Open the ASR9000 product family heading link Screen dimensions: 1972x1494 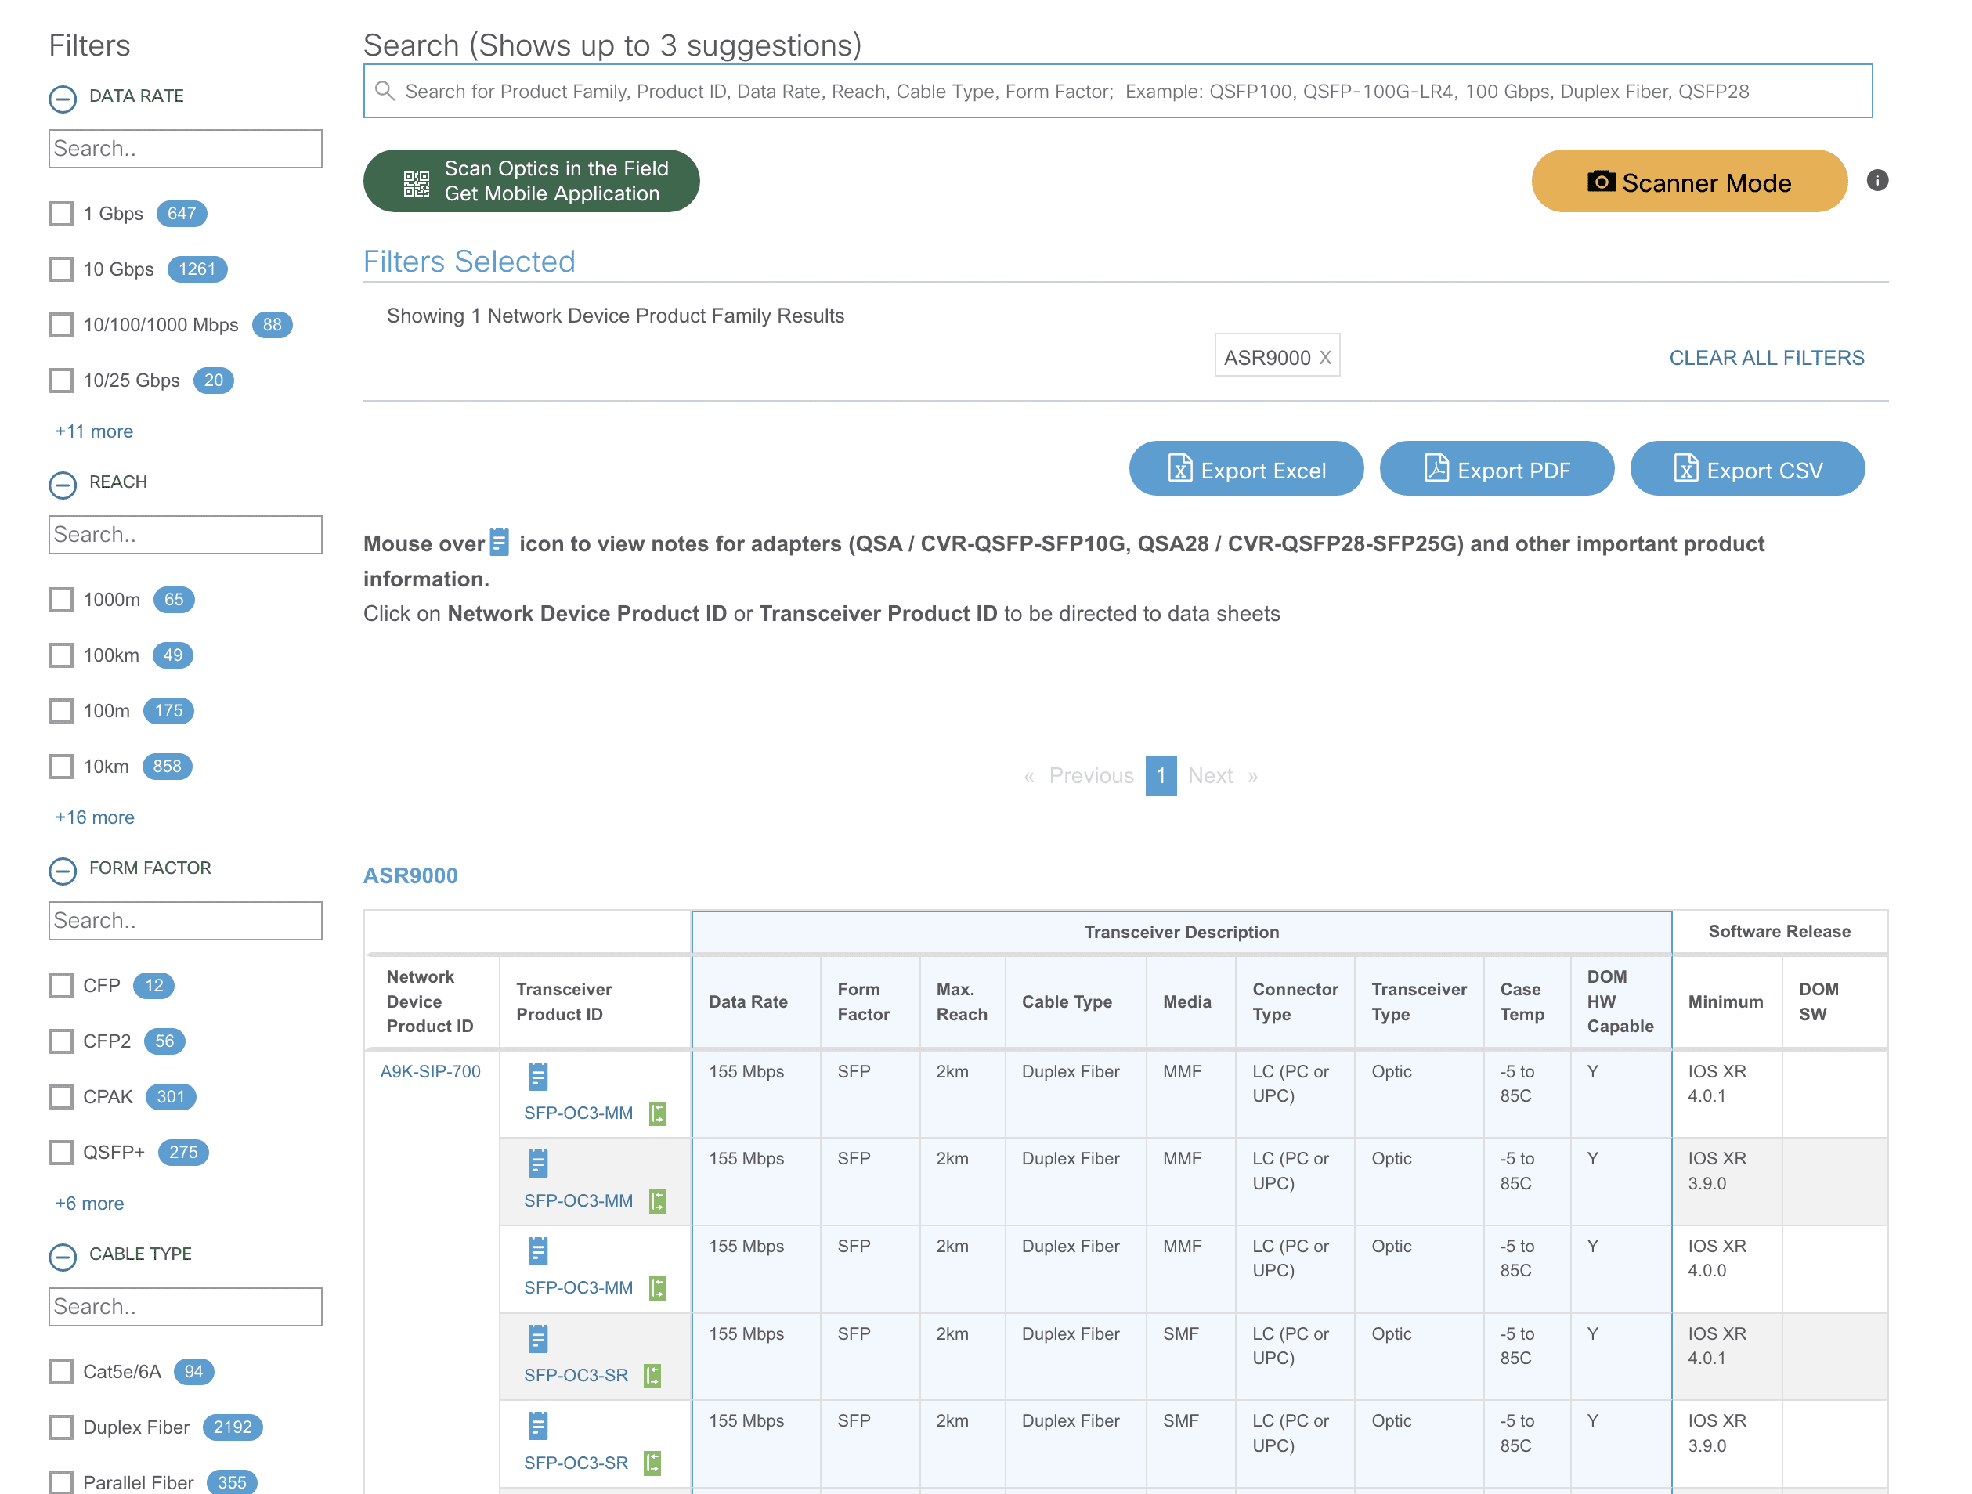point(410,876)
